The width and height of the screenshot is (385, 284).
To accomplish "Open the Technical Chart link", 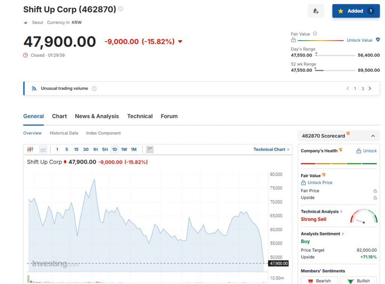I will pos(271,149).
